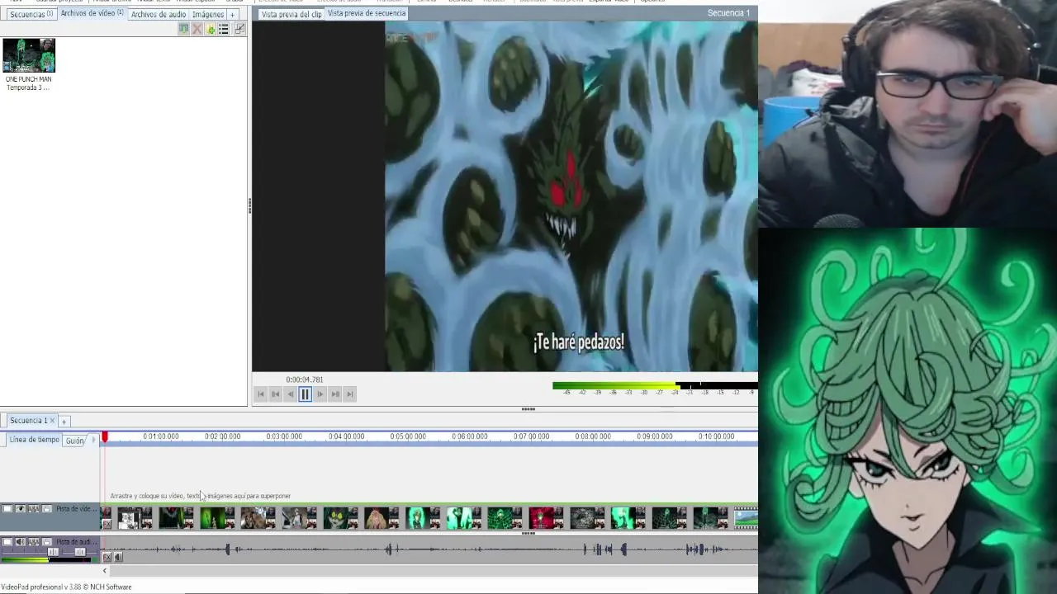Click audio track effects icon beside speaker
Screen dimensions: 1057x594
pyautogui.click(x=34, y=542)
